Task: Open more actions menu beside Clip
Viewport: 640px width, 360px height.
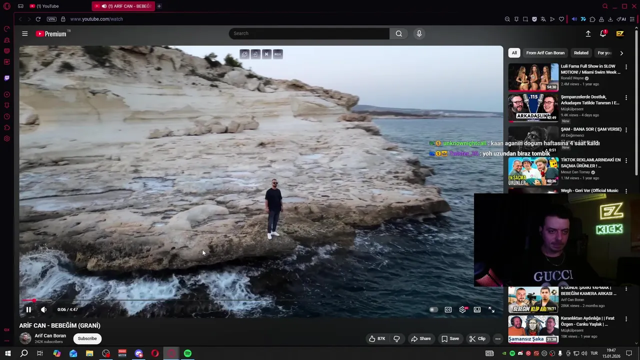Action: 497,338
